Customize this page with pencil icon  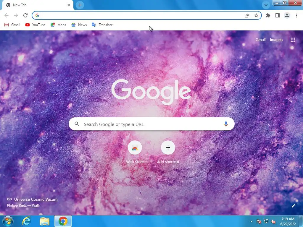tap(294, 206)
